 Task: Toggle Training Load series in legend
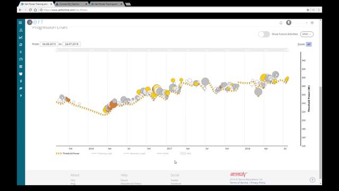[102, 153]
